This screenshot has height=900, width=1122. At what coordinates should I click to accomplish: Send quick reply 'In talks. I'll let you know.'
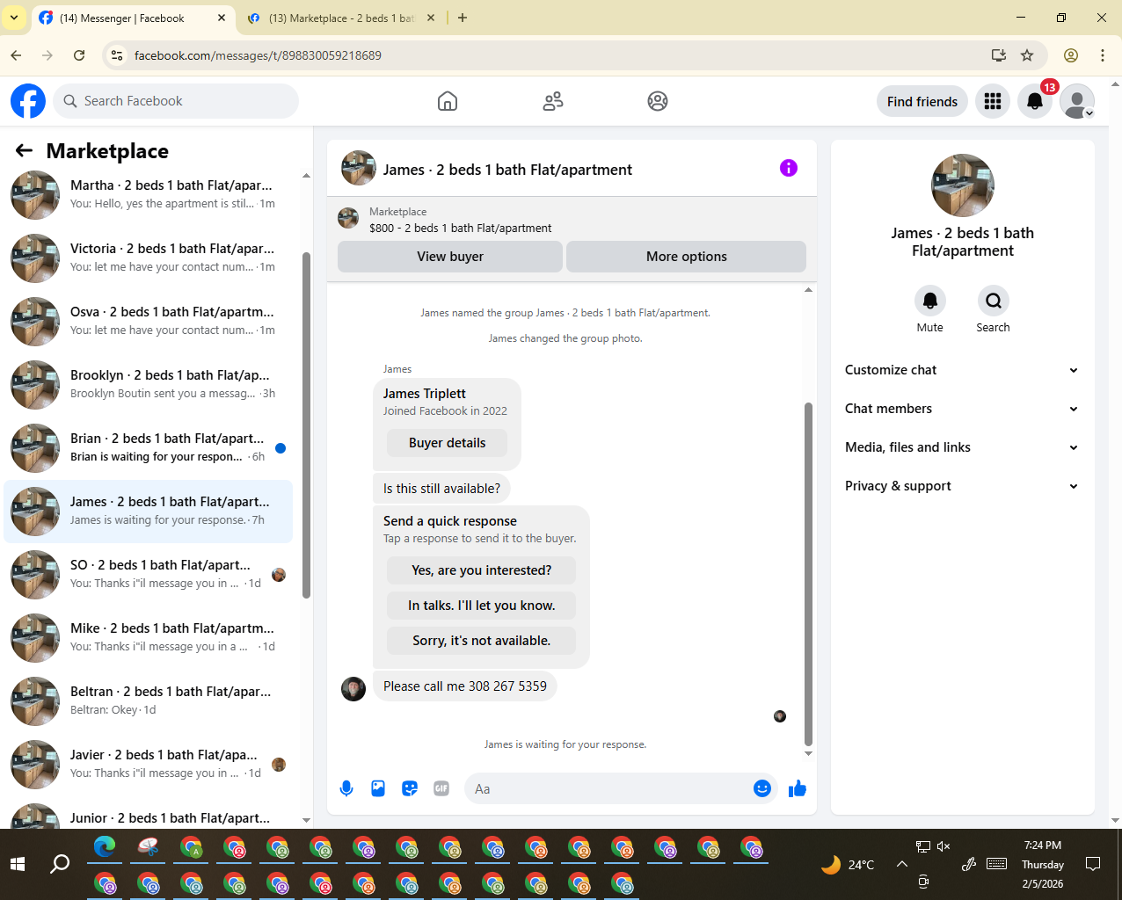481,606
